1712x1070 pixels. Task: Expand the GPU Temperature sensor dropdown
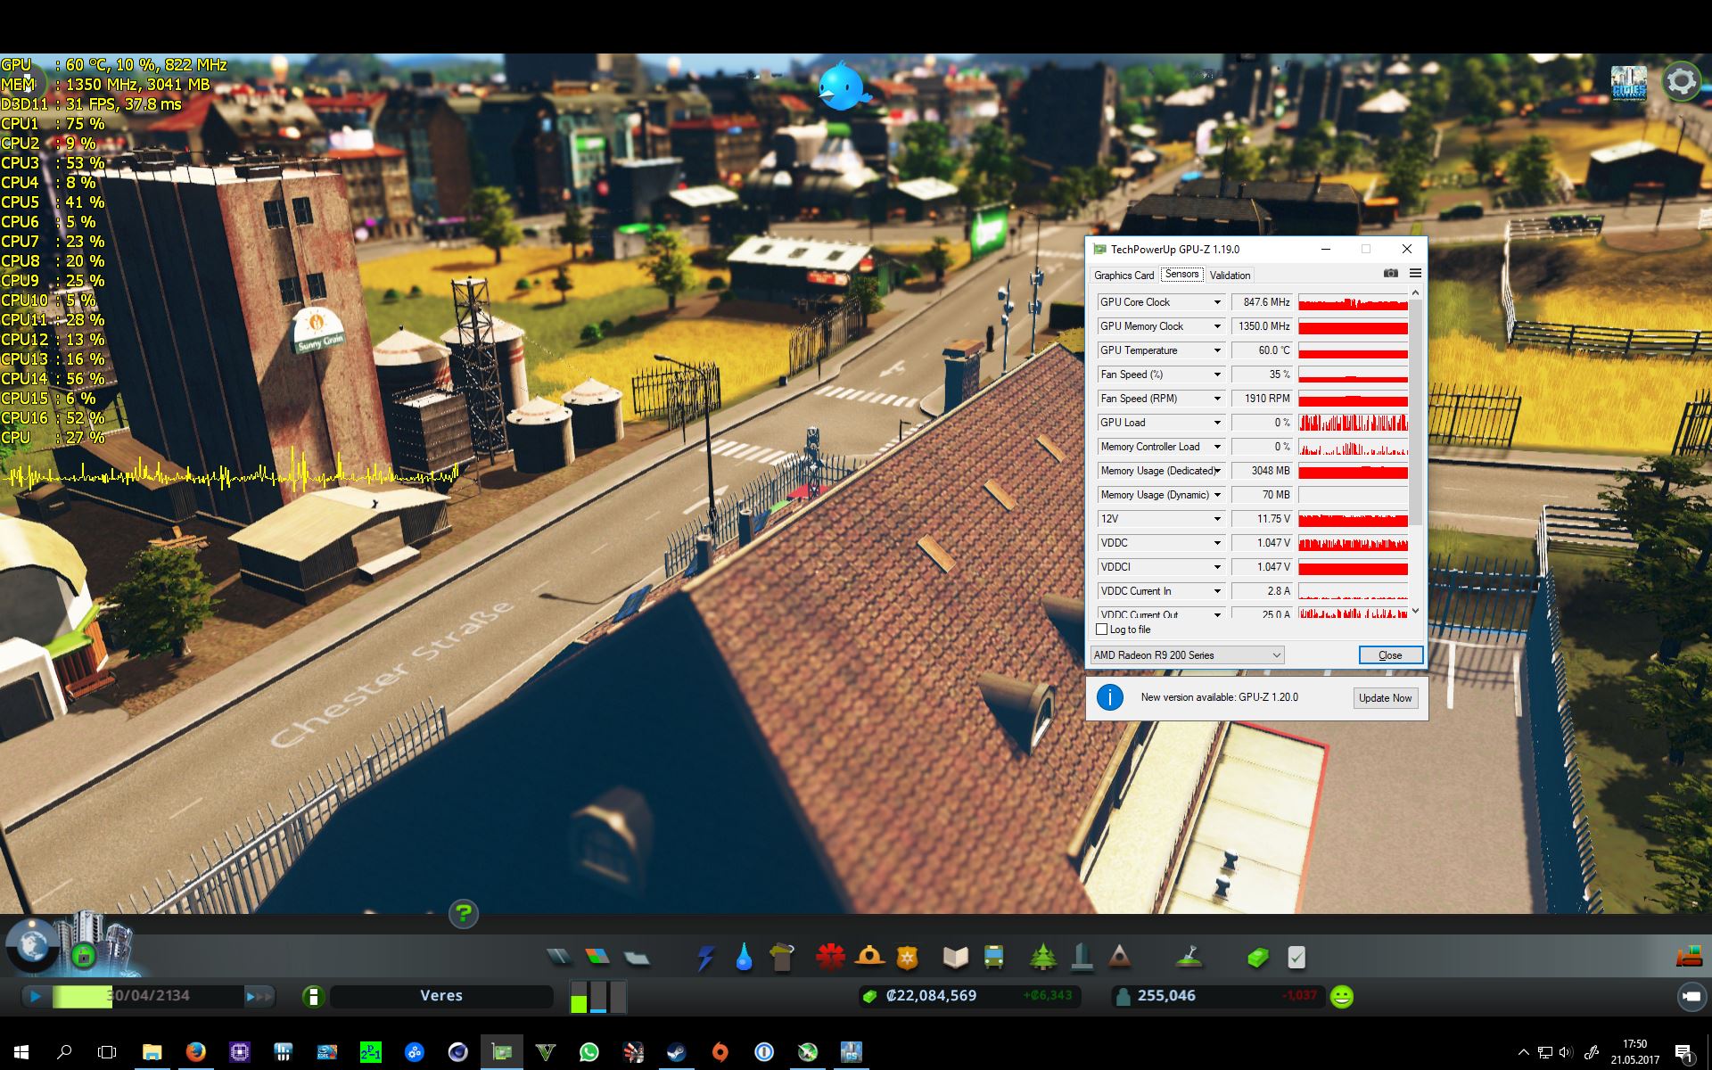pos(1217,350)
